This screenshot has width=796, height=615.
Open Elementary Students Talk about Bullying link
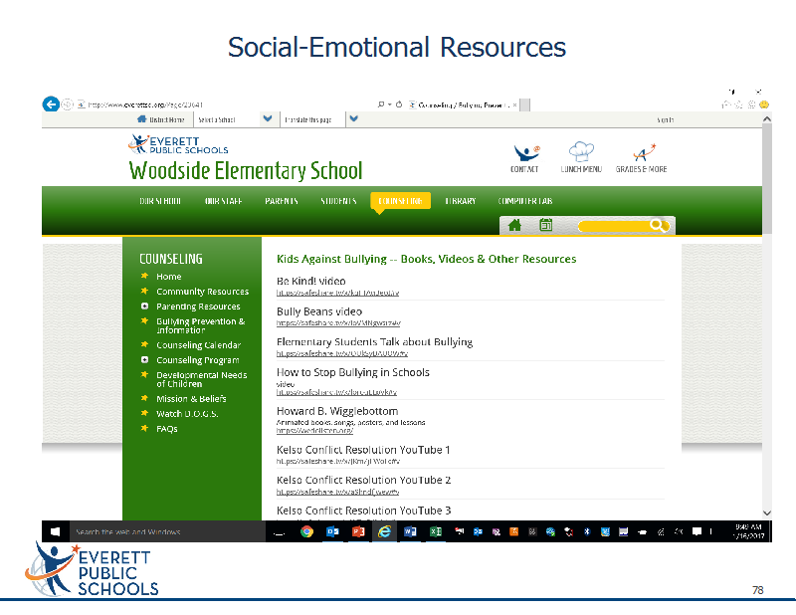pos(341,353)
